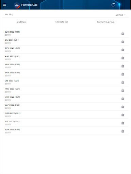Open the OGO 2022 (C01) entry
Screen dimensions: 131x174
point(66,115)
